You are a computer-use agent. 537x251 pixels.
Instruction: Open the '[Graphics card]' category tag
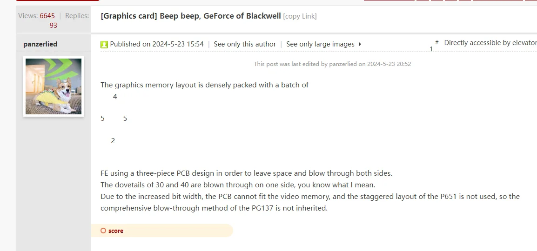coord(129,16)
